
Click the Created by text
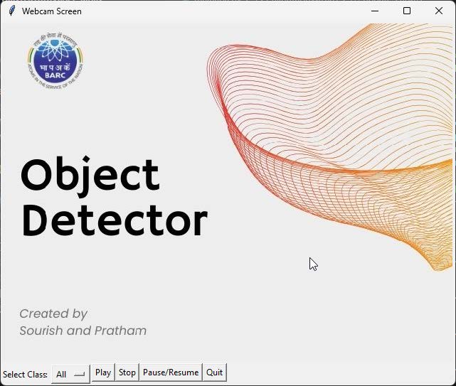pyautogui.click(x=53, y=314)
